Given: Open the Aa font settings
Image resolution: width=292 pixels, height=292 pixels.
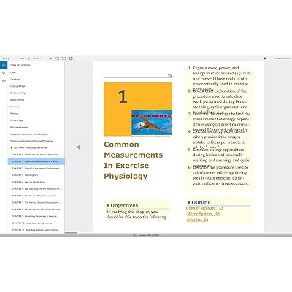Looking at the screenshot, I should (x=50, y=58).
